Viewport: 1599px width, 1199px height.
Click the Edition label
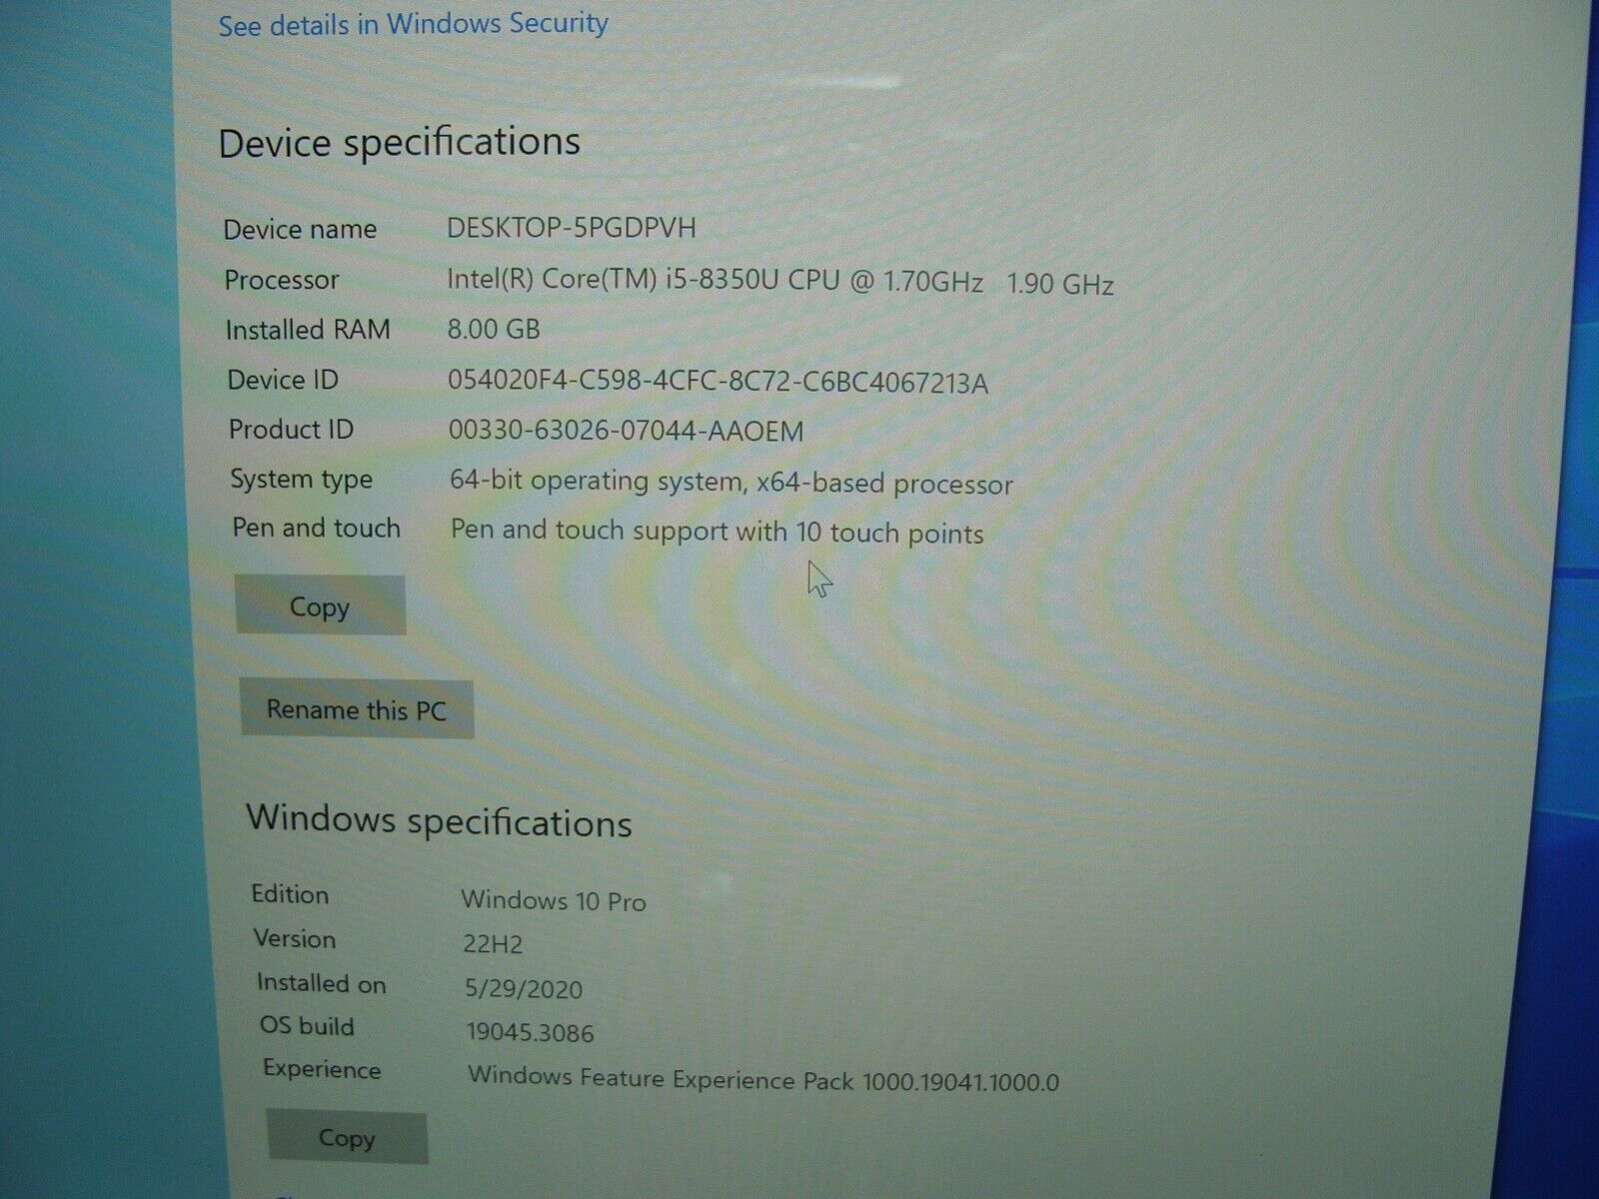[290, 894]
